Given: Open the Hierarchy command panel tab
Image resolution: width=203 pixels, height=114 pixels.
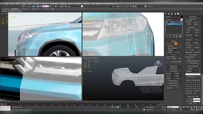Looking at the screenshot, I should [172, 14].
